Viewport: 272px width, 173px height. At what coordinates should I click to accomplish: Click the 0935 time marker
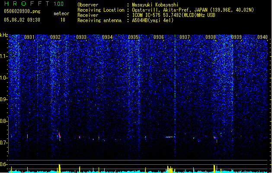click(x=133, y=37)
